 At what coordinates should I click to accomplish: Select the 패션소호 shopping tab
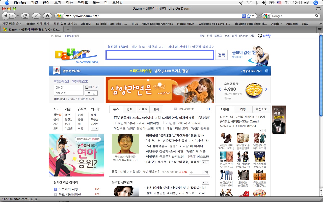click(261, 109)
